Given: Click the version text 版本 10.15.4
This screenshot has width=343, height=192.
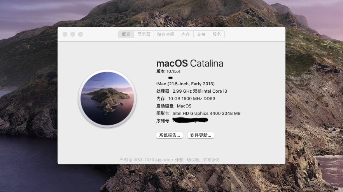Looking at the screenshot, I should pyautogui.click(x=168, y=71).
